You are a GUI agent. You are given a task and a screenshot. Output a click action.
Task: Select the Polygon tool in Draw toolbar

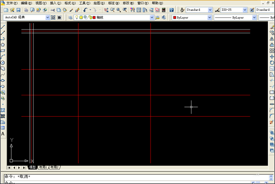point(3,45)
